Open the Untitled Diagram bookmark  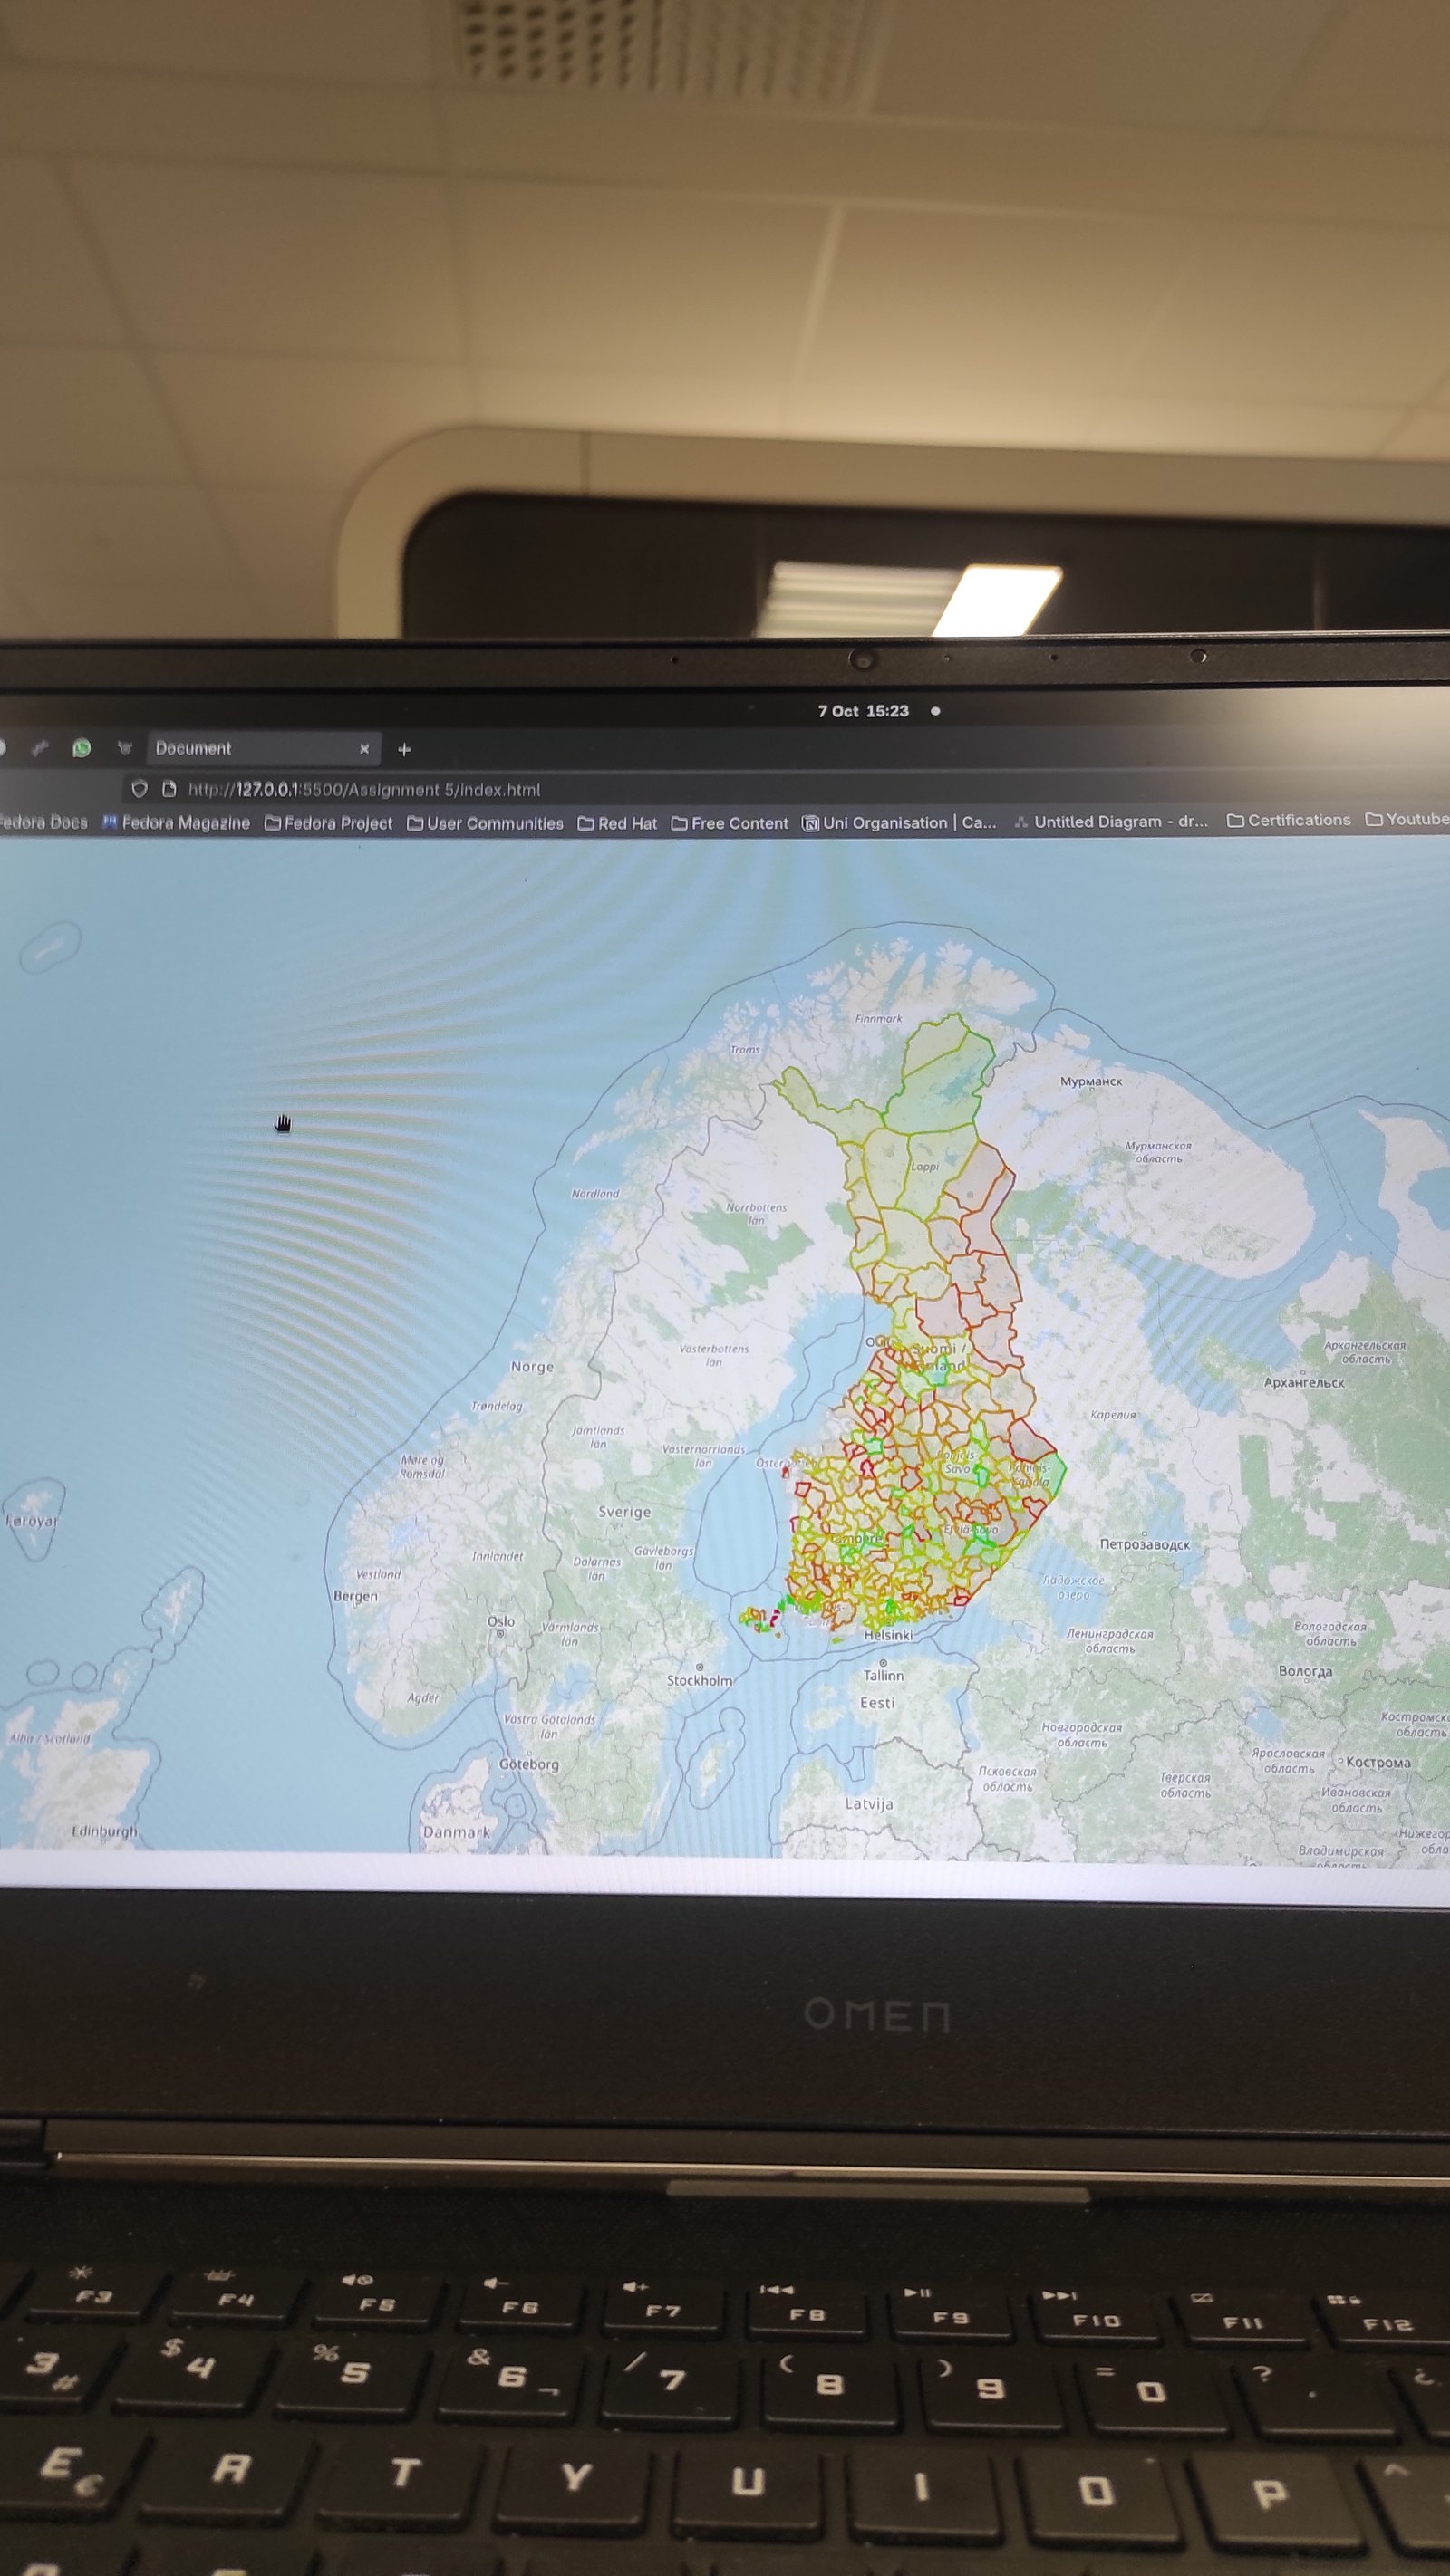[x=1112, y=822]
